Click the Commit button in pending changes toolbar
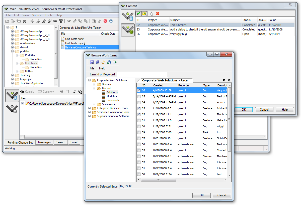Viewport: 301px width, 205px height. (x=27, y=92)
